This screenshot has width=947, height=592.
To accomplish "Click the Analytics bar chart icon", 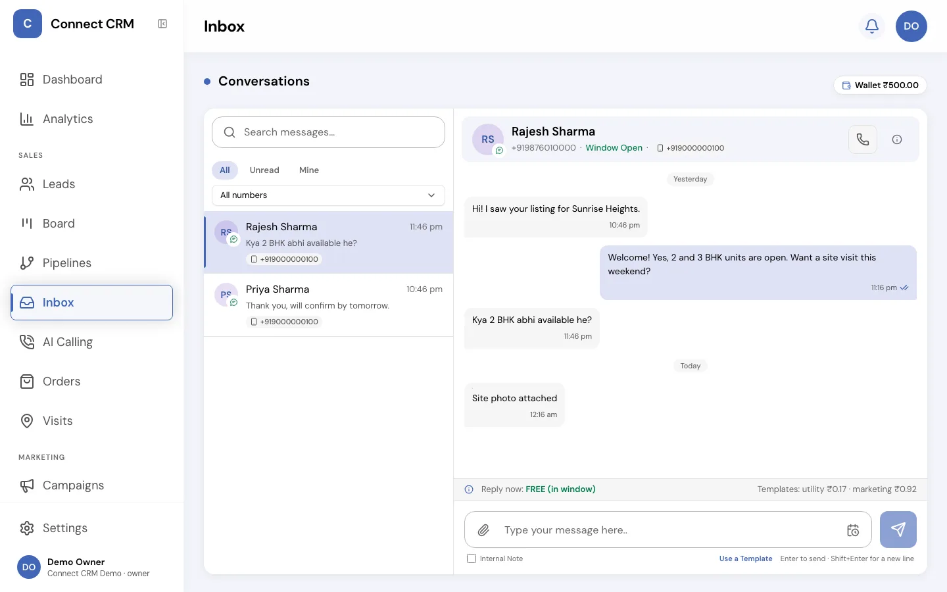I will click(27, 119).
